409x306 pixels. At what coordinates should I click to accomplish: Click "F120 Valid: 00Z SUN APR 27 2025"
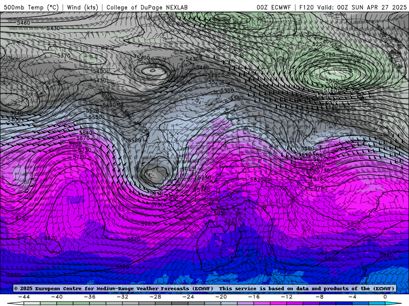tap(353, 7)
